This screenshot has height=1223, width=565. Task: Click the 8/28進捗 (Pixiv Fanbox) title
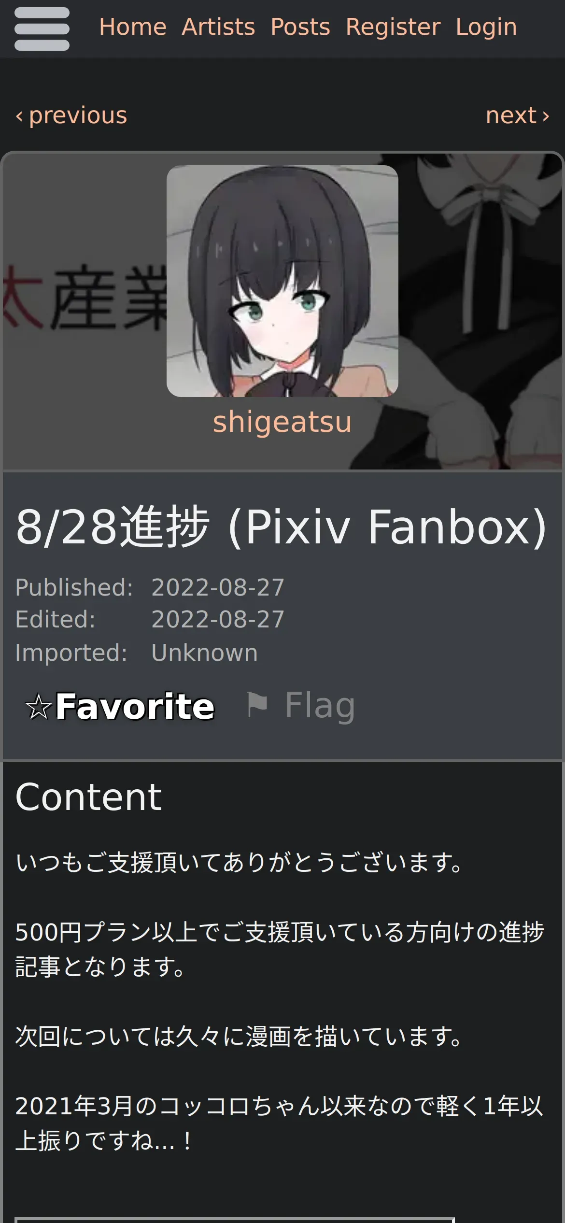tap(282, 527)
